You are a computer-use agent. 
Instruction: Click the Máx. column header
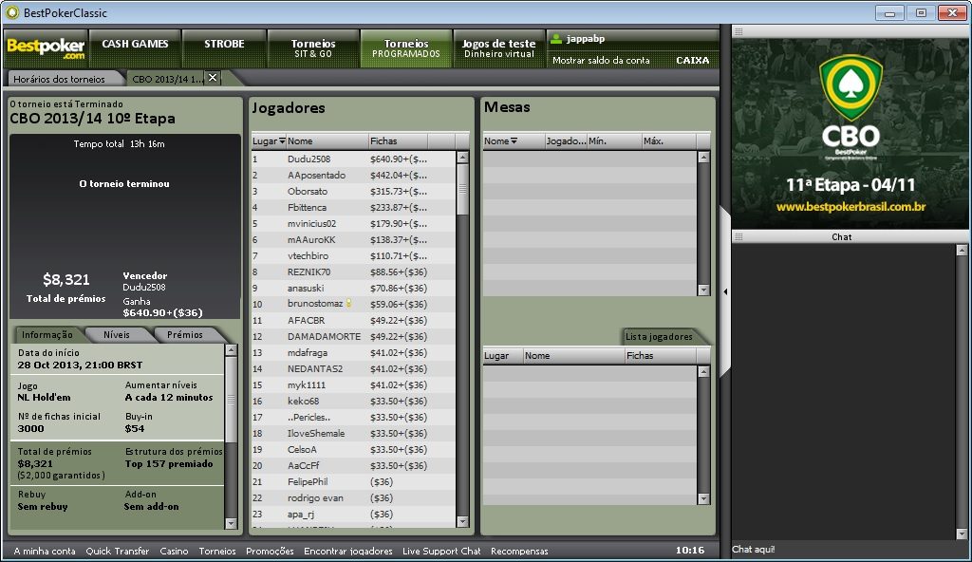tap(668, 141)
